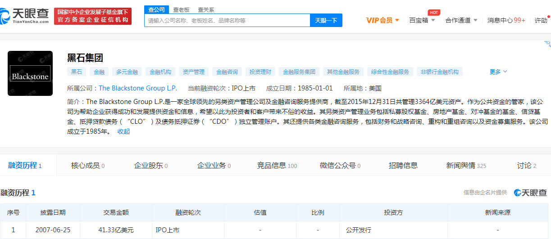Select the 金融服务集团 tag

299,72
